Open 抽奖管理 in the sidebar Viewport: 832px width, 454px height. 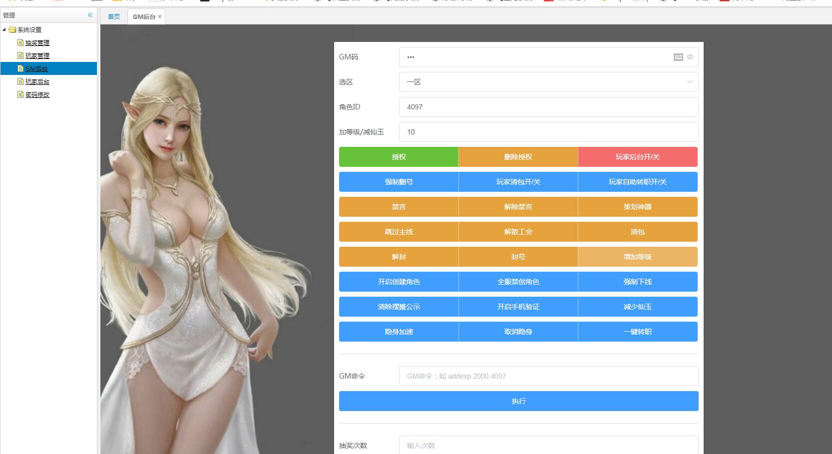click(37, 43)
